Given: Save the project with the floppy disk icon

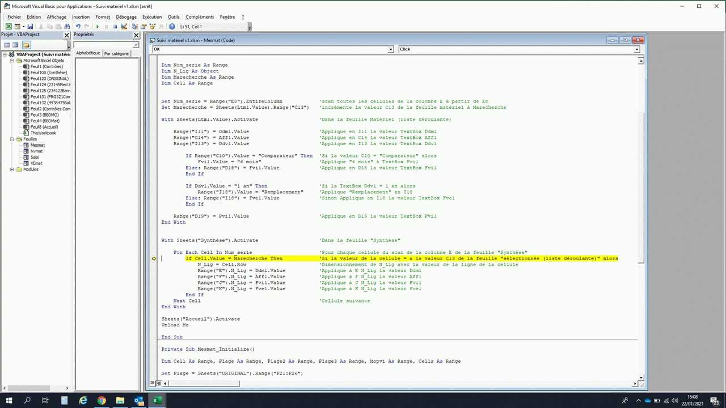Looking at the screenshot, I should tap(30, 27).
